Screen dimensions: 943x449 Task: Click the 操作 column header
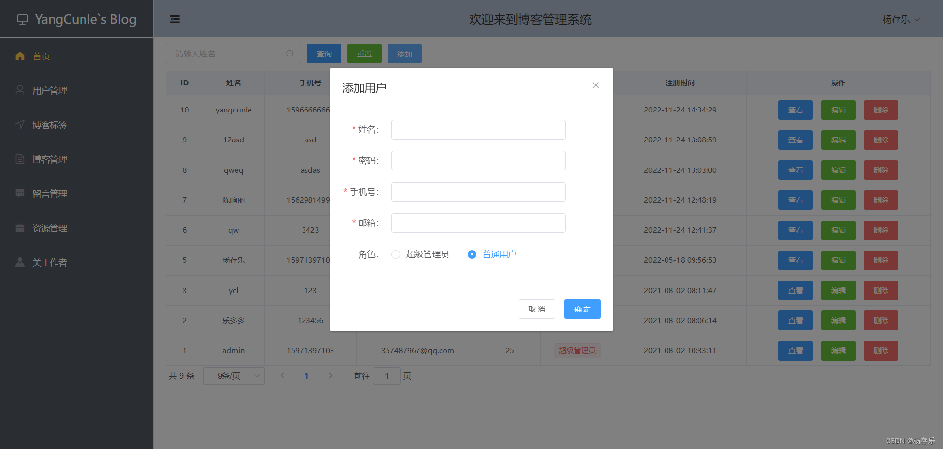click(838, 83)
